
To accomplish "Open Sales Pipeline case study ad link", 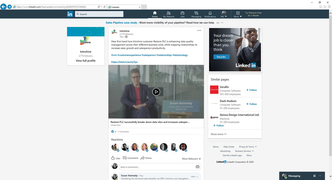I will click(121, 23).
